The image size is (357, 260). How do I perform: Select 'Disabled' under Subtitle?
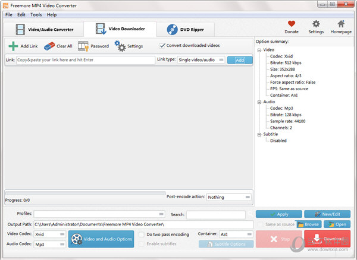click(278, 141)
